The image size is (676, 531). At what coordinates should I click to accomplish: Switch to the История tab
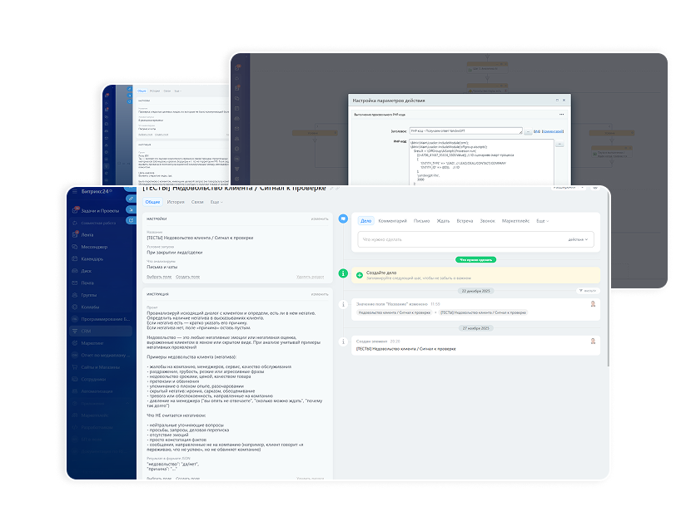point(175,202)
